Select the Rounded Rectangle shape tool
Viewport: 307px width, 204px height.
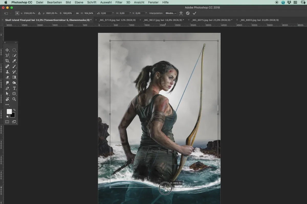click(14, 94)
